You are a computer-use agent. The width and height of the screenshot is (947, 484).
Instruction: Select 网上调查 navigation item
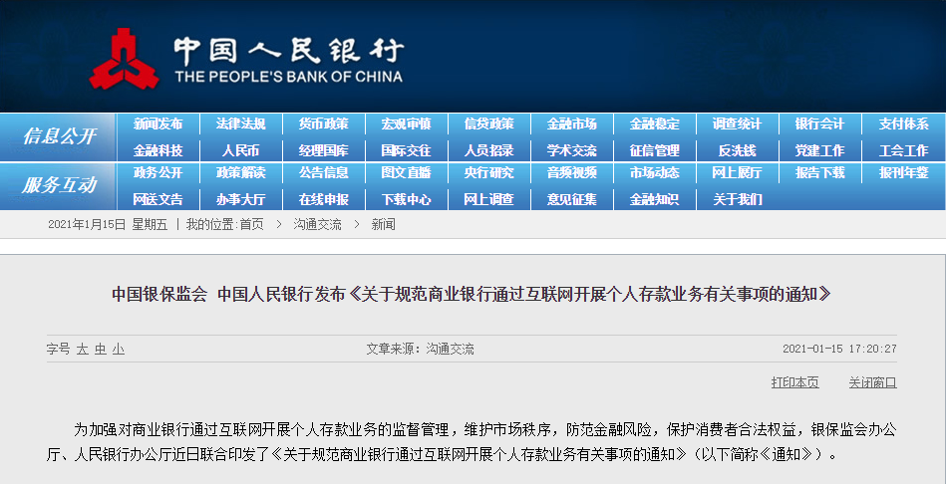488,199
